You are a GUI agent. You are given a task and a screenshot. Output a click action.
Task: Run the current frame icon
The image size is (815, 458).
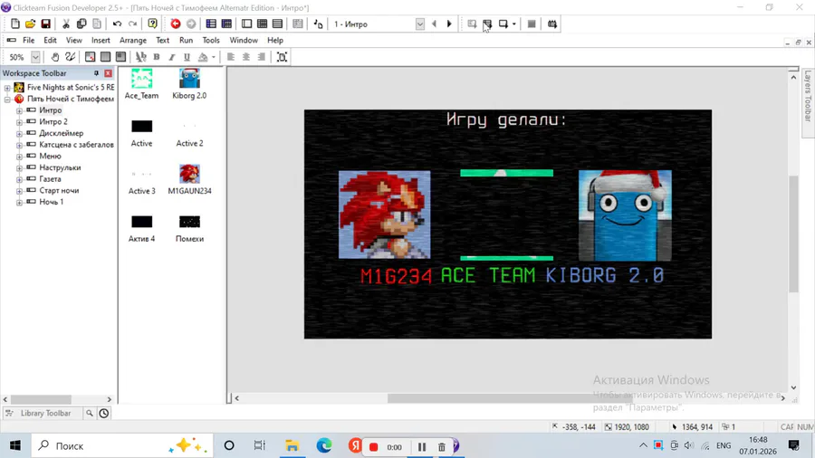point(503,24)
